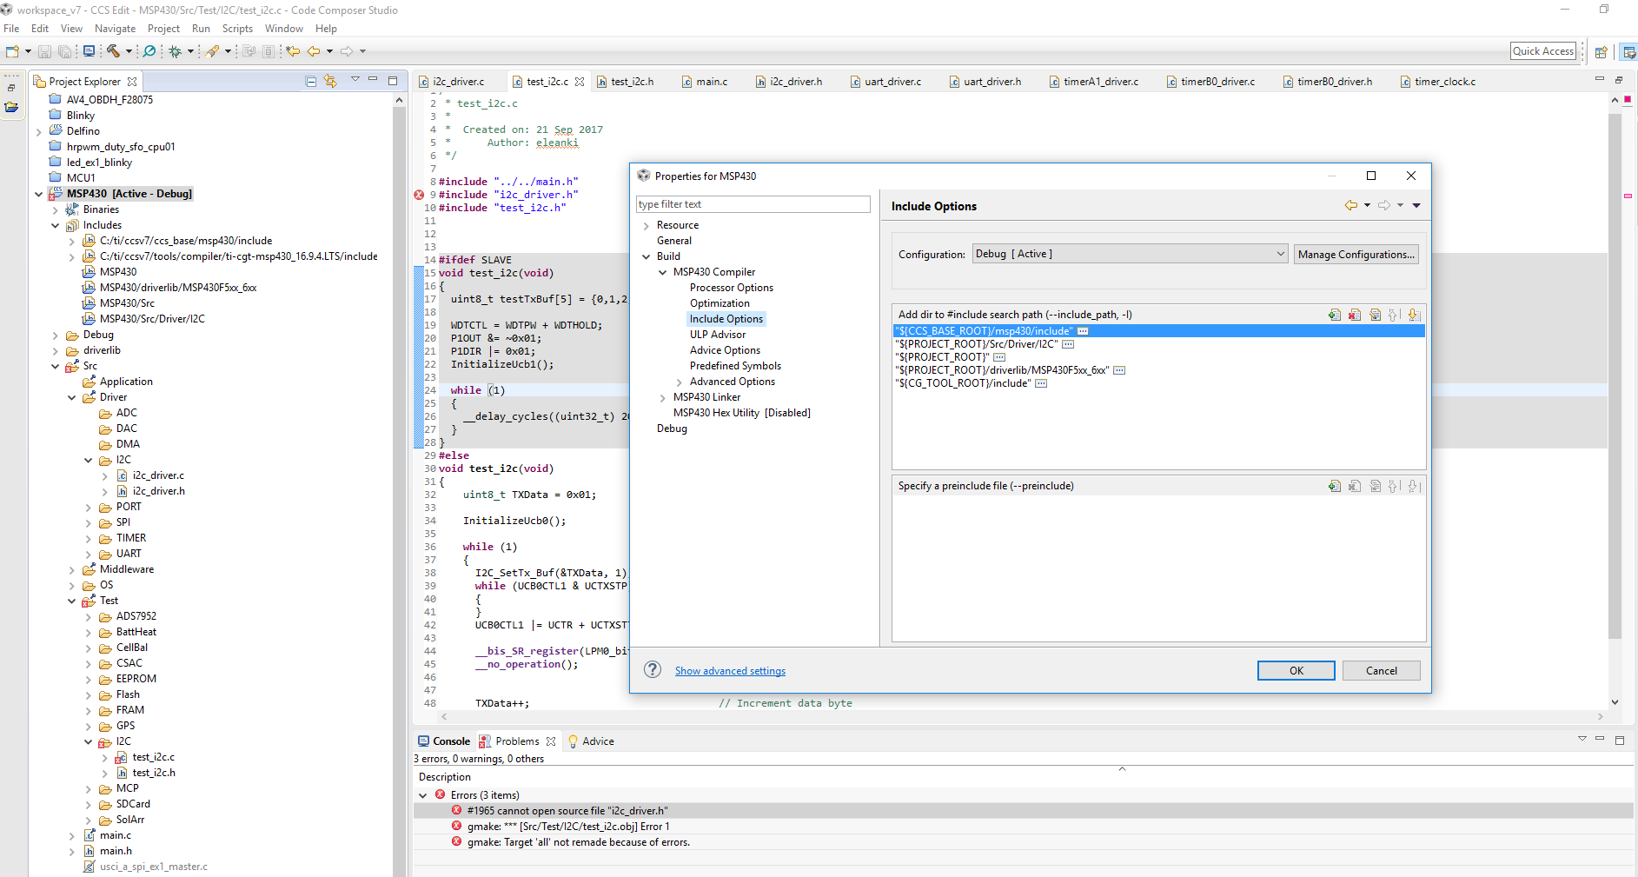Click Add include path icon in dialog
1638x877 pixels.
(1335, 315)
